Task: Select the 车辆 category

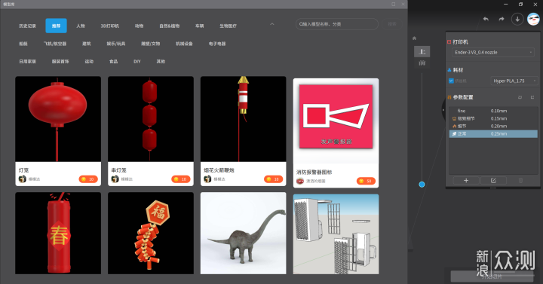Action: 199,26
